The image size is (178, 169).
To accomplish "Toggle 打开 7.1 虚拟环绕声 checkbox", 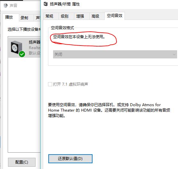I will 50,84.
